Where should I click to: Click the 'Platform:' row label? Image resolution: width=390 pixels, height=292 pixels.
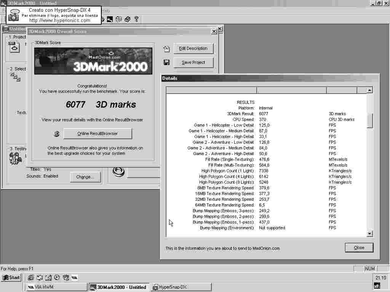coord(246,108)
